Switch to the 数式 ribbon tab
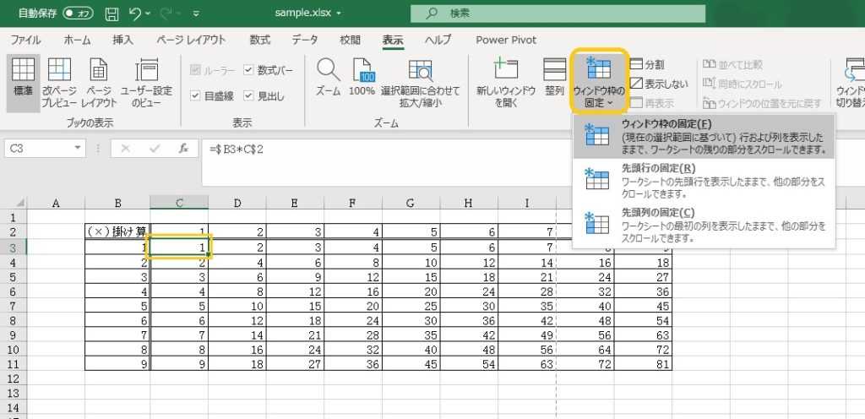This screenshot has width=865, height=419. [x=259, y=40]
